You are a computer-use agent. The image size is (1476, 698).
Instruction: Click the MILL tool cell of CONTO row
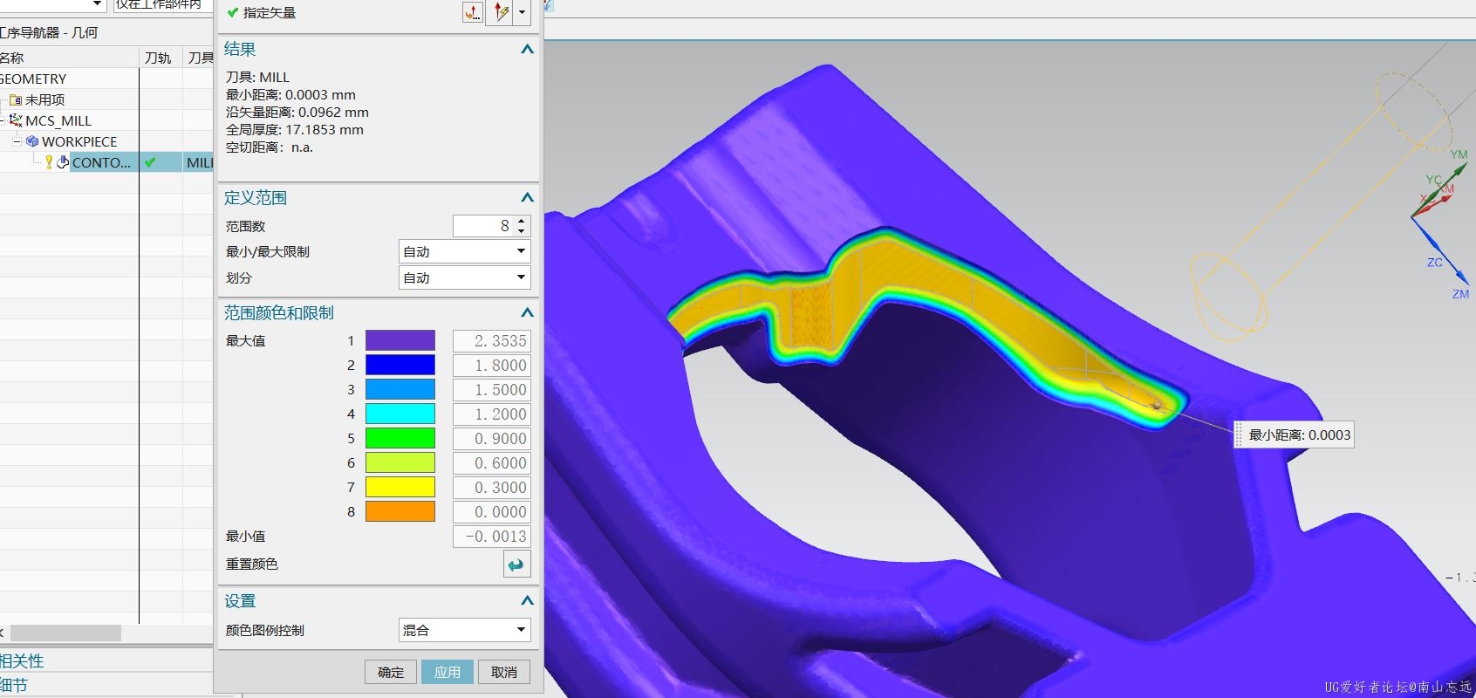200,162
